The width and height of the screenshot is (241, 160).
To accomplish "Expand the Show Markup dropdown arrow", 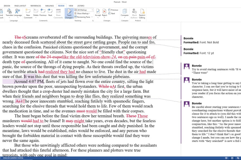I will [x=89, y=13].
